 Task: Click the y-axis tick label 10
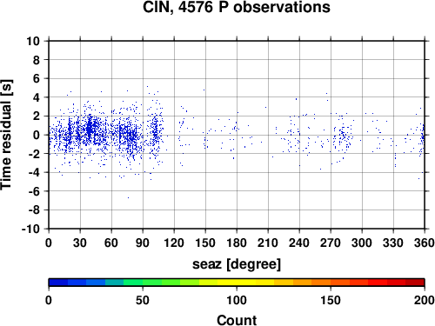point(33,41)
